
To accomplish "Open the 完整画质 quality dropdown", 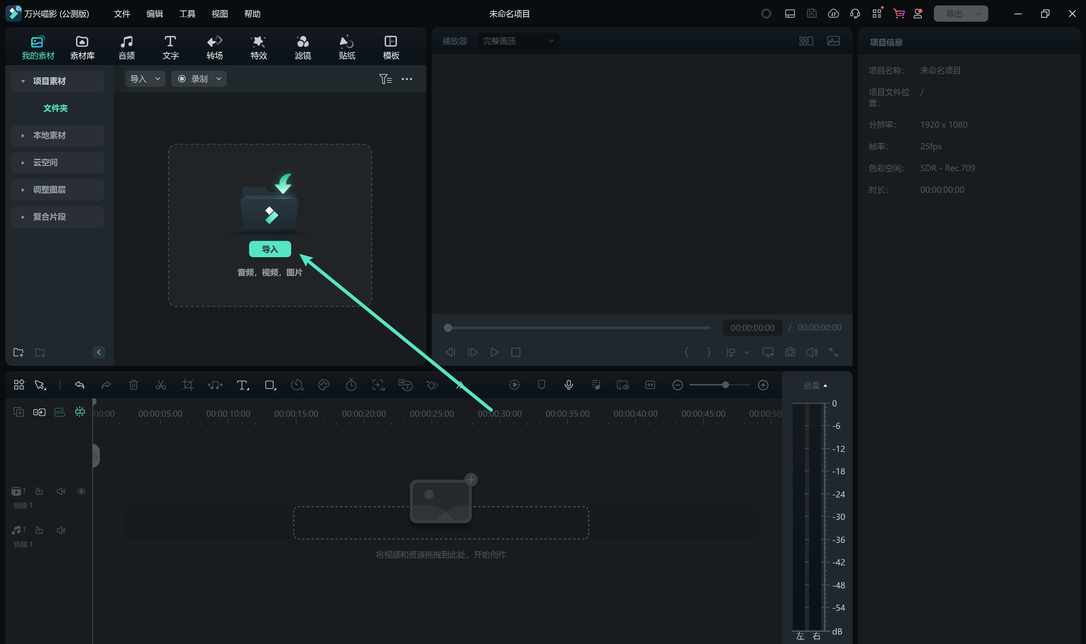I will tap(518, 41).
